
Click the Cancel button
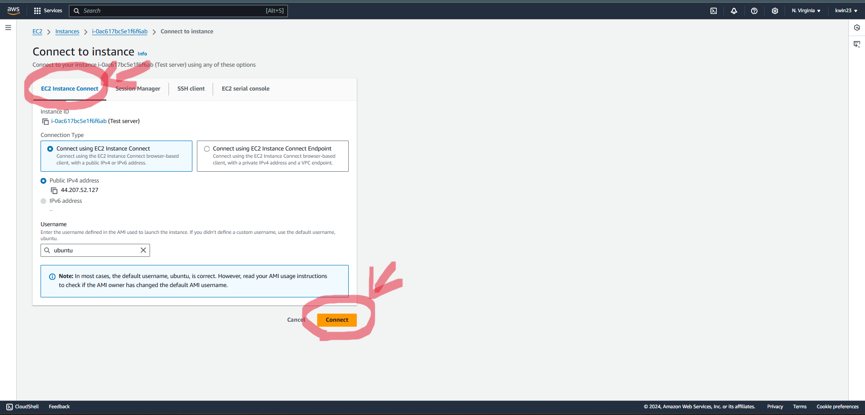point(296,320)
